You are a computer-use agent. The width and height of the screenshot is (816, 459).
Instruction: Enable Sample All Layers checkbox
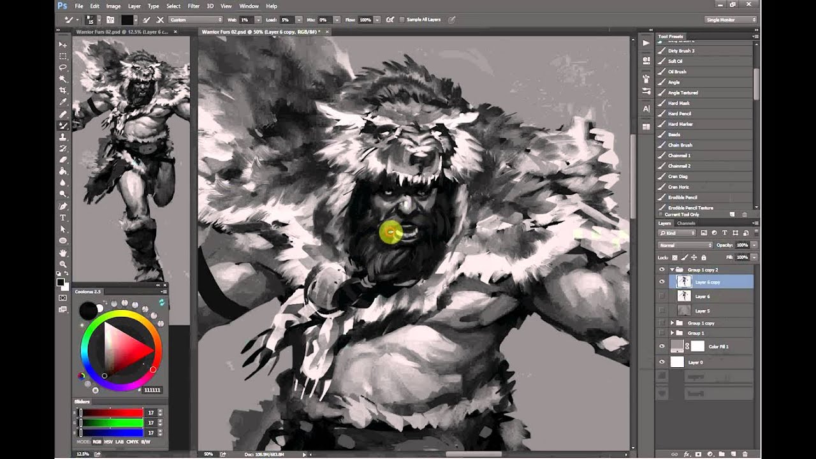(x=402, y=20)
